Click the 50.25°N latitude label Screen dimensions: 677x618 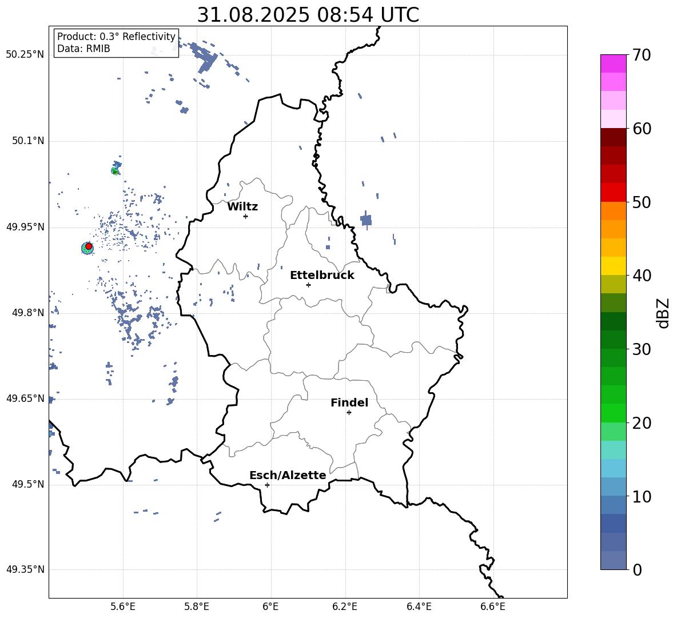(x=25, y=55)
